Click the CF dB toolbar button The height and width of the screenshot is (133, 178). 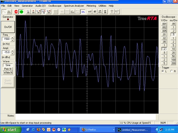click(105, 12)
